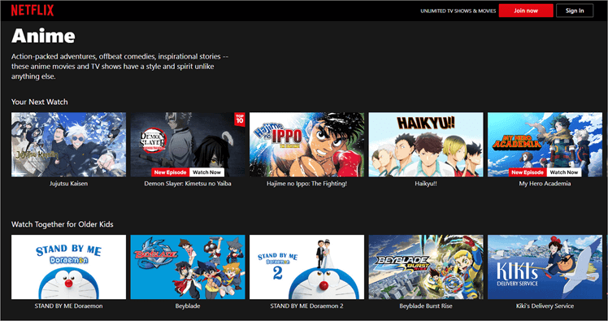Click the Your Next Watch row heading

coord(40,102)
